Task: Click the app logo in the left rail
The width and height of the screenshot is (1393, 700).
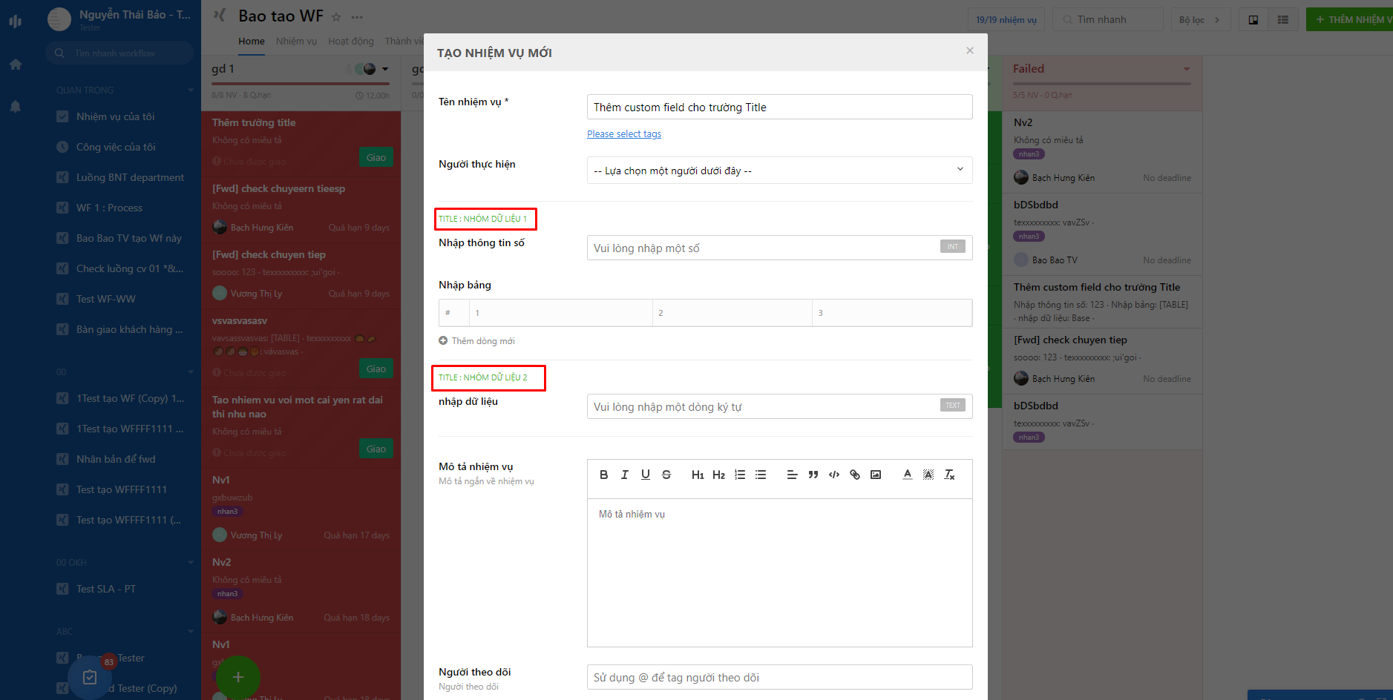Action: coord(16,21)
